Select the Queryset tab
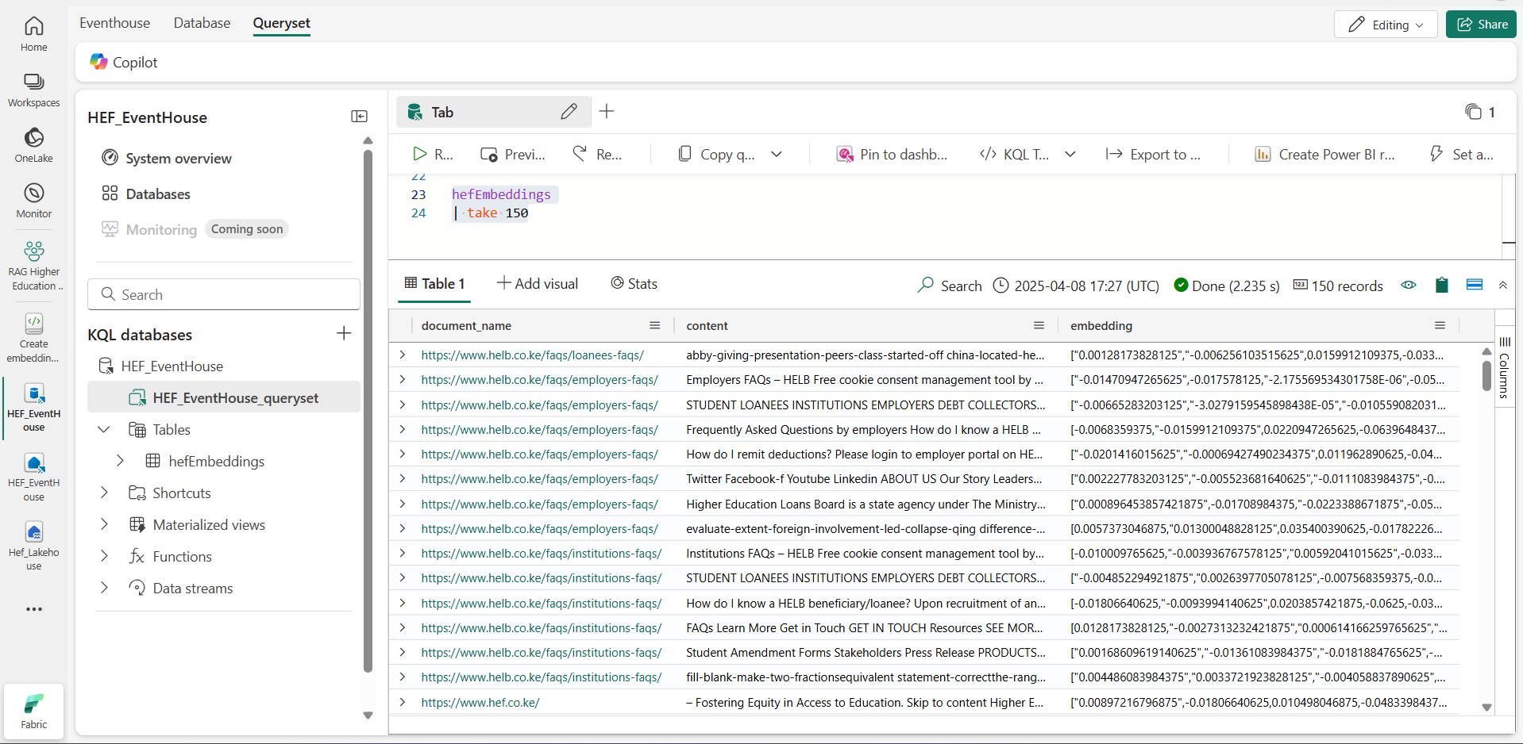The height and width of the screenshot is (744, 1523). pos(281,23)
